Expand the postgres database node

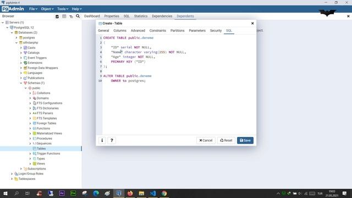(16, 38)
